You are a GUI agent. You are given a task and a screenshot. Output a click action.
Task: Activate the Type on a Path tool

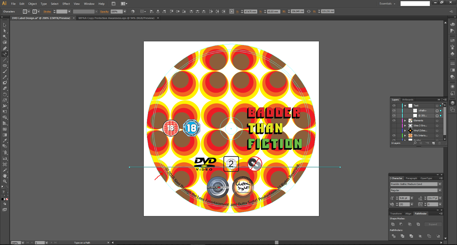5,54
